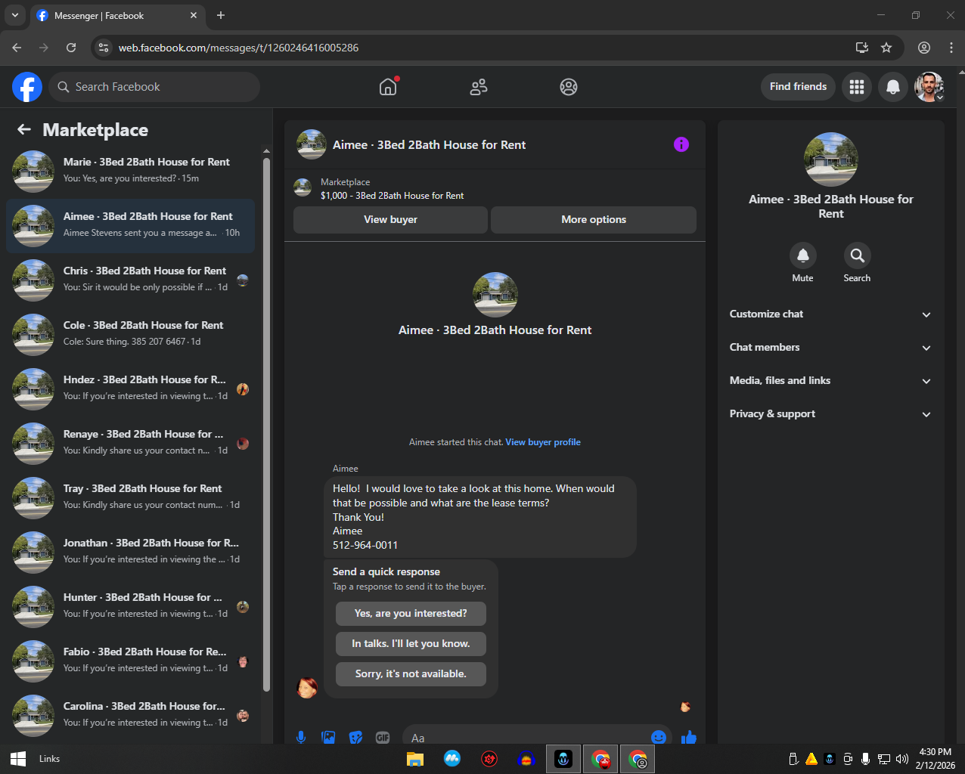This screenshot has height=774, width=965.
Task: Mute this chat with the bell icon
Action: [x=803, y=255]
